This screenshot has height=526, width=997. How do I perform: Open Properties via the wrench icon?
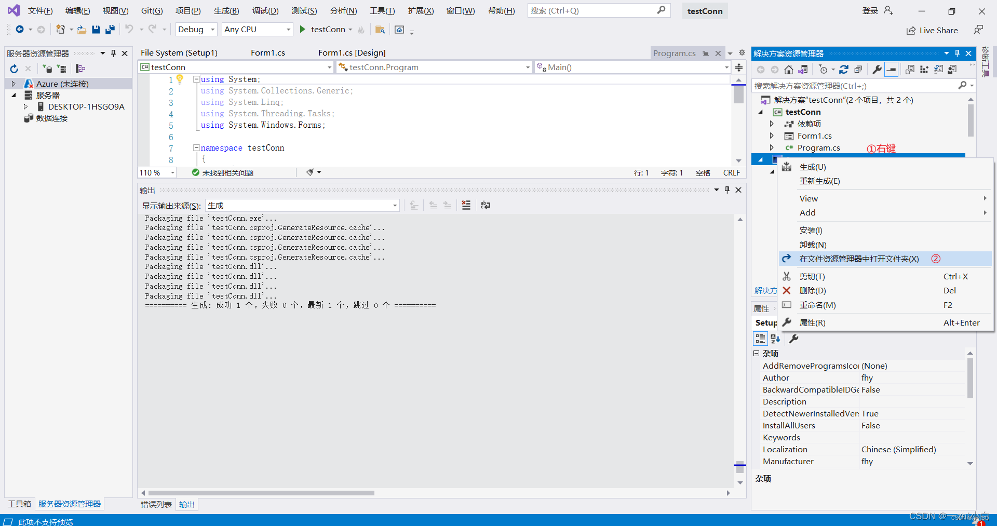(877, 69)
